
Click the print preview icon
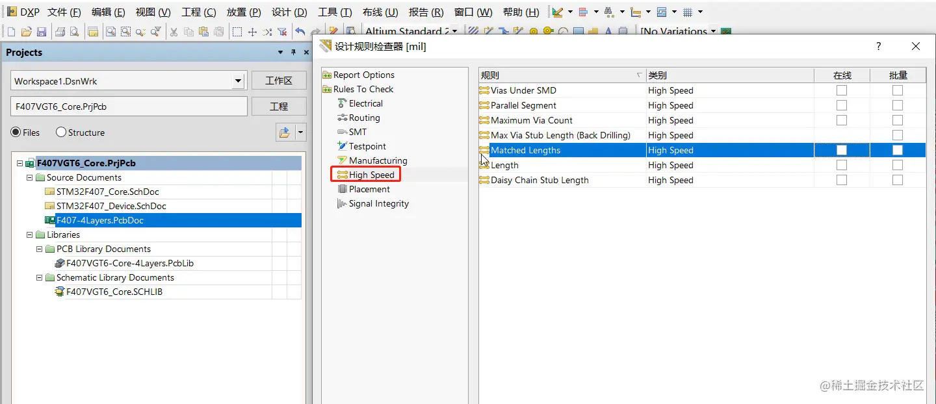[74, 32]
